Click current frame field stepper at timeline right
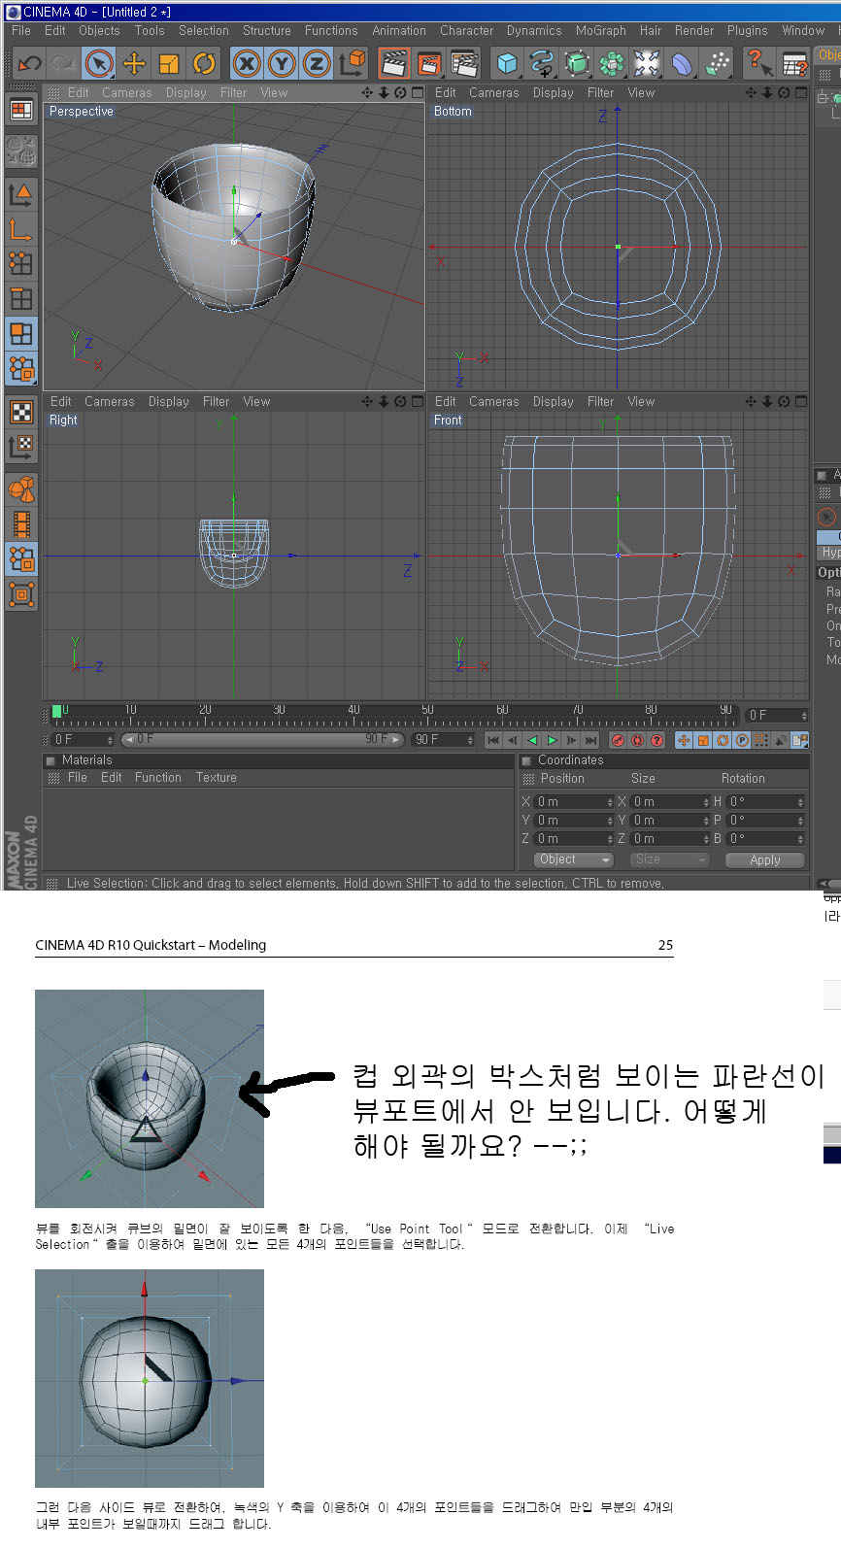The width and height of the screenshot is (841, 1549). [804, 716]
